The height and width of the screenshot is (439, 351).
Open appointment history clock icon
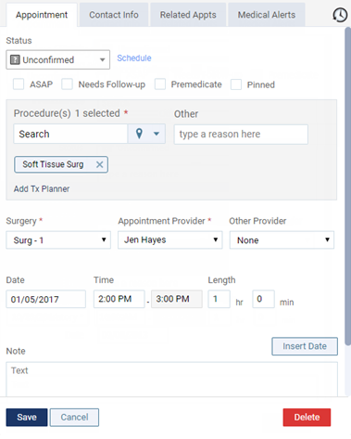pyautogui.click(x=340, y=15)
